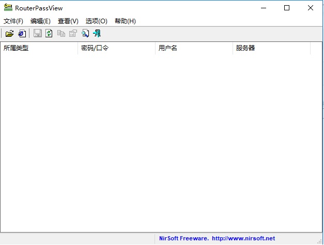Screen dimensions: 324x245
Task: Maximize the RouterPassView window
Action: 287,8
